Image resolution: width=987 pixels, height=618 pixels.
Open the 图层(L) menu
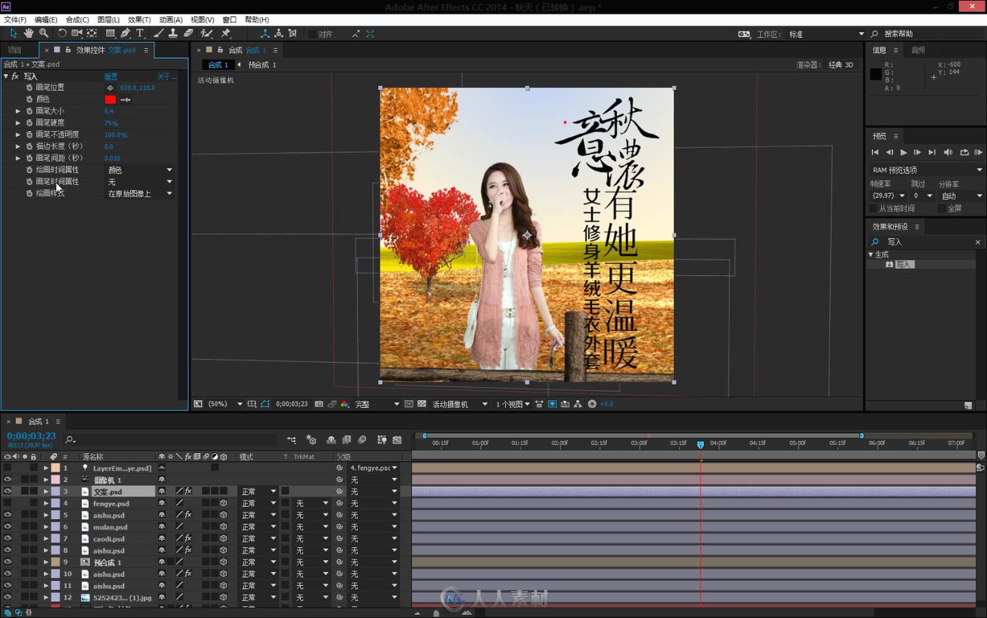coord(108,19)
